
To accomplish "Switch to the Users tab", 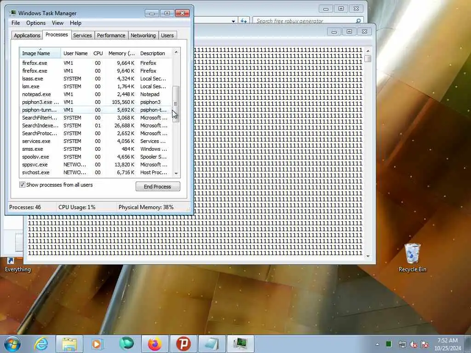I will [167, 35].
